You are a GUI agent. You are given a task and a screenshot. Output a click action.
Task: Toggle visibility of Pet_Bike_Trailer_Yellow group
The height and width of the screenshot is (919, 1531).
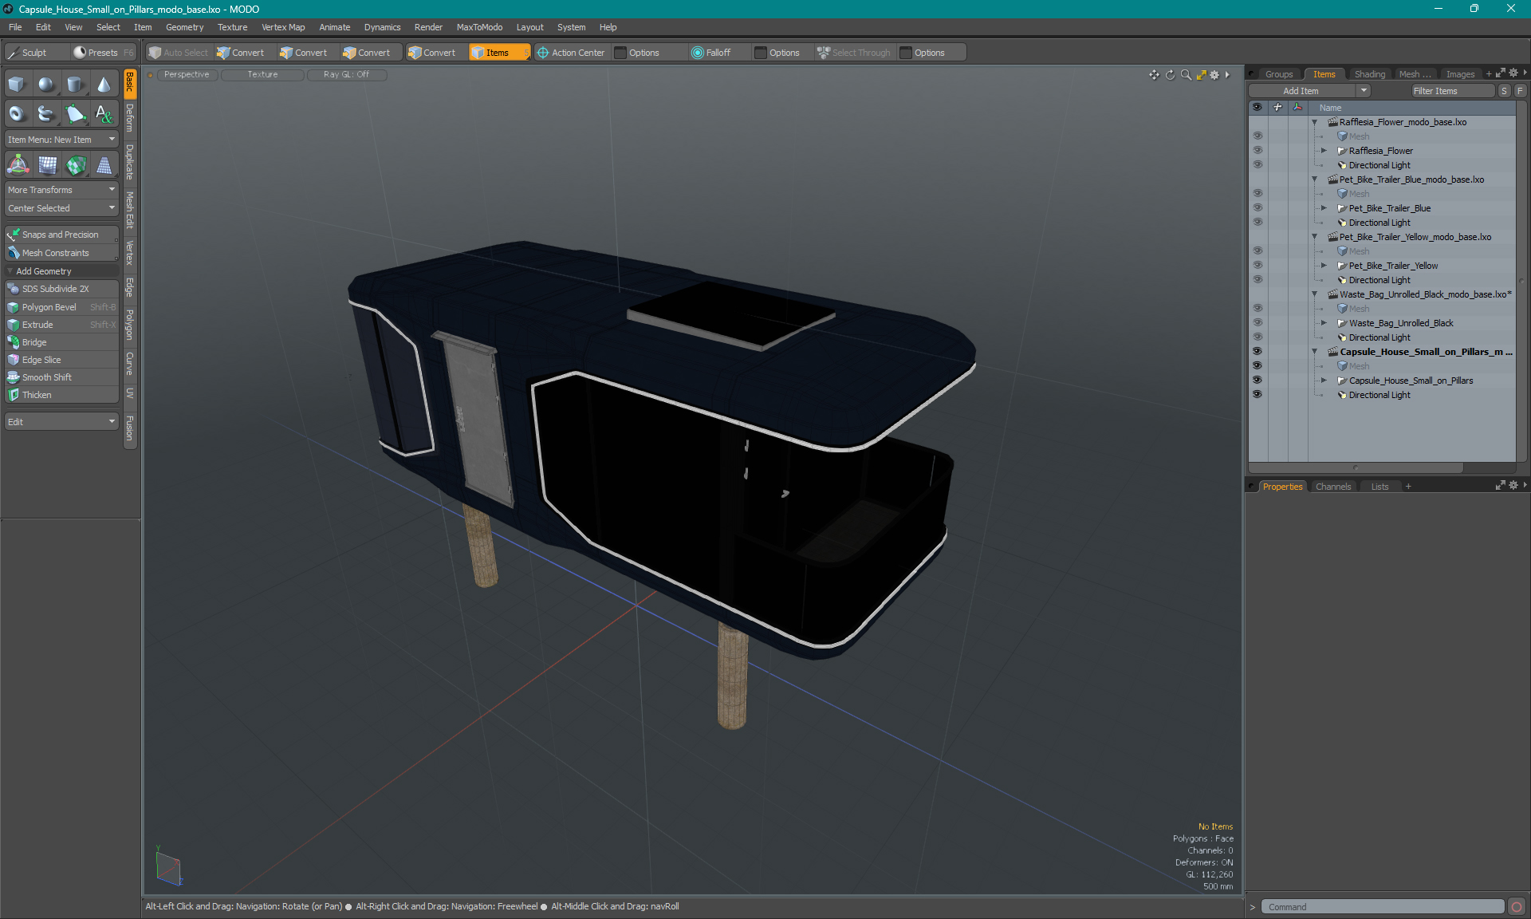coord(1257,266)
